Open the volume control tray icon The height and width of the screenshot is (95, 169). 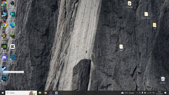coord(150,93)
